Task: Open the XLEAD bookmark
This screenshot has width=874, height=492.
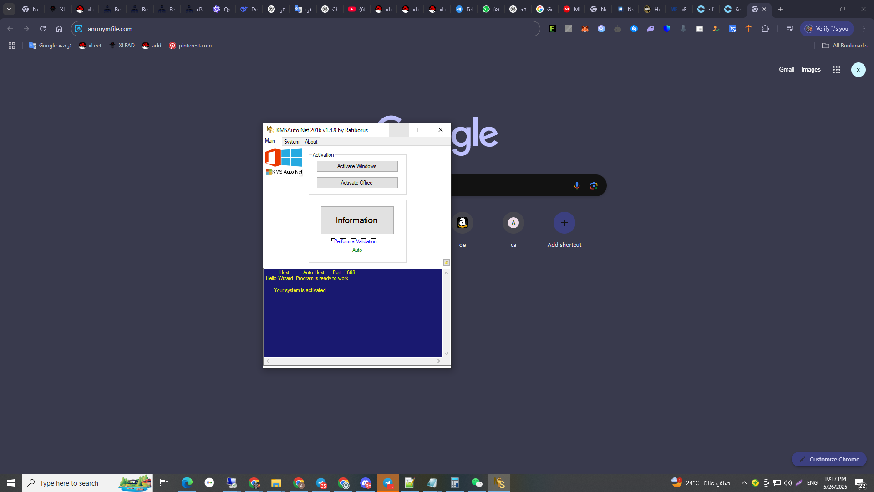Action: (122, 46)
